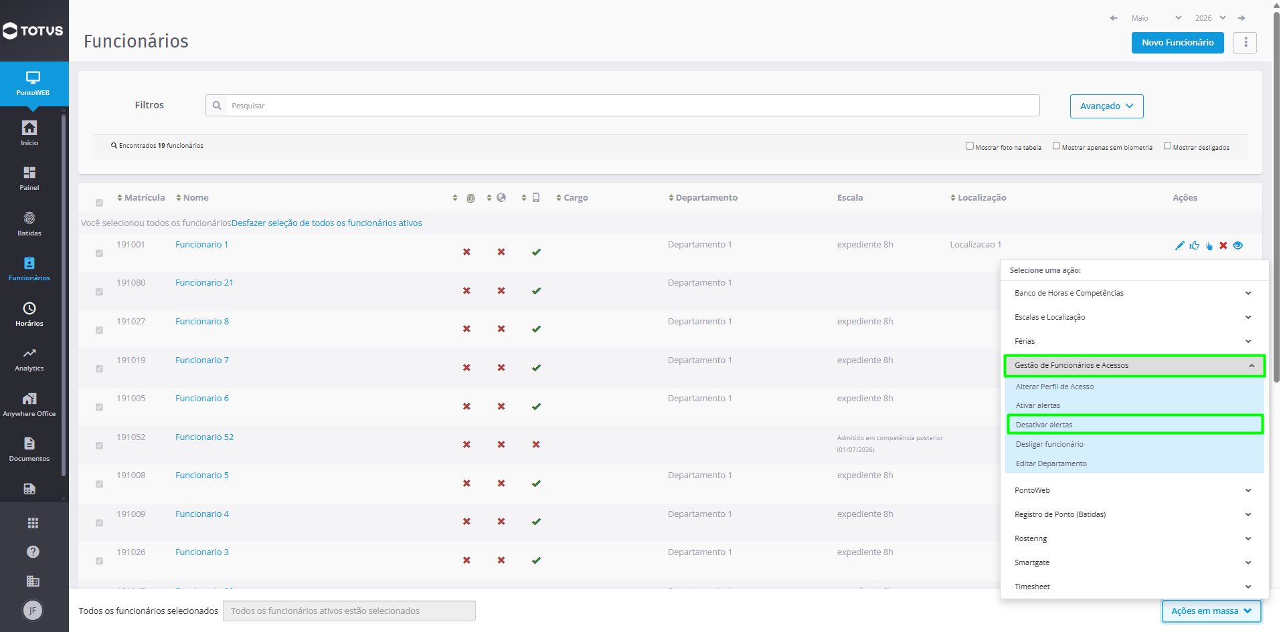1281x632 pixels.
Task: Delete Funcionario 1 with the red X
Action: coord(1223,245)
